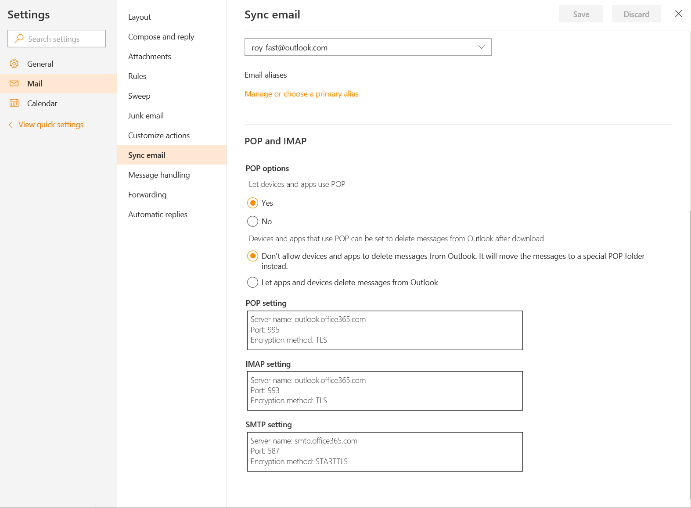Go to Attachments settings
This screenshot has width=691, height=508.
click(172, 56)
